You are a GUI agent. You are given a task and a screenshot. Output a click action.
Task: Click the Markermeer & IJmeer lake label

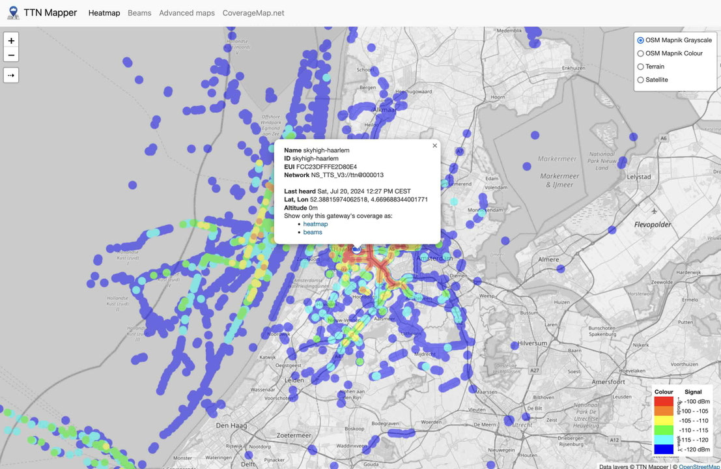pyautogui.click(x=559, y=180)
